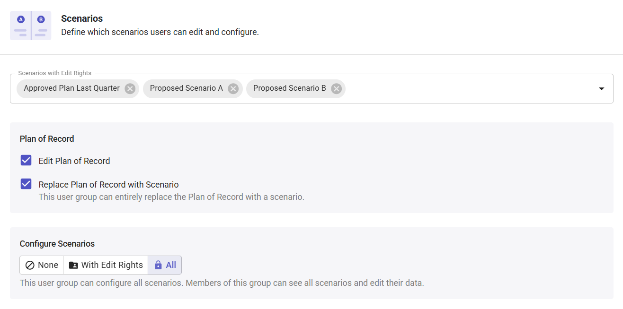Uncheck Replace Plan of Record with Scenario

pyautogui.click(x=26, y=184)
